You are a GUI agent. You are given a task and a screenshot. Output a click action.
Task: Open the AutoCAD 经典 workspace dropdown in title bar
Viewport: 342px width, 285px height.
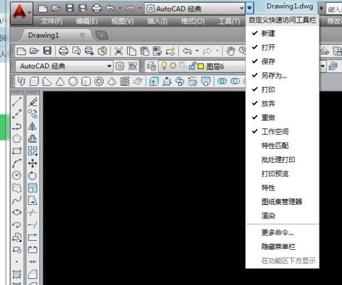point(194,9)
